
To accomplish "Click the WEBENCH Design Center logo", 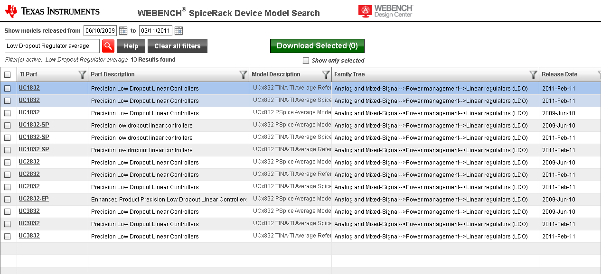I will pyautogui.click(x=385, y=11).
